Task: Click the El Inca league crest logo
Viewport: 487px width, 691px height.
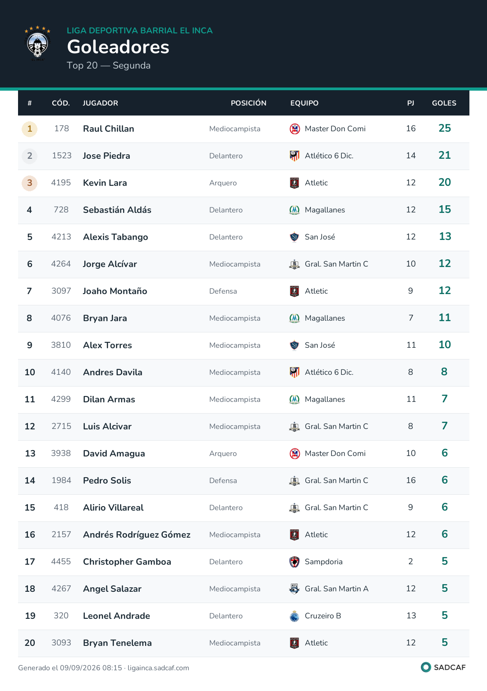Action: coord(37,43)
